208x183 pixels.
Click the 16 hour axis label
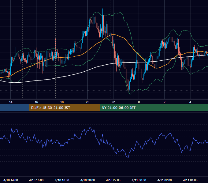[36, 102]
